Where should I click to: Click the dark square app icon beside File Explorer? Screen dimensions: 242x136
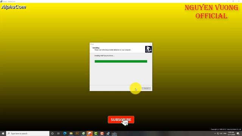(x=77, y=133)
